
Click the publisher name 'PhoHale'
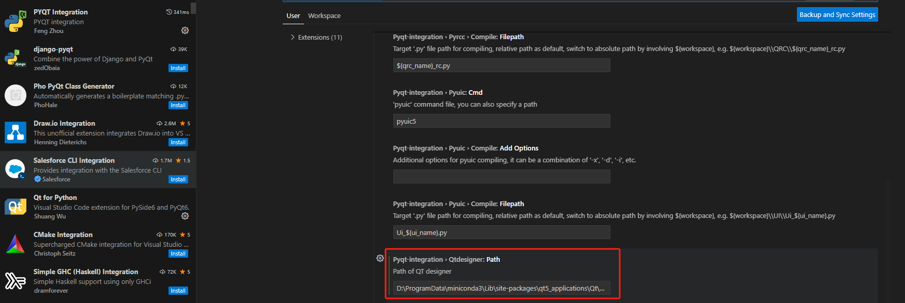coord(45,105)
